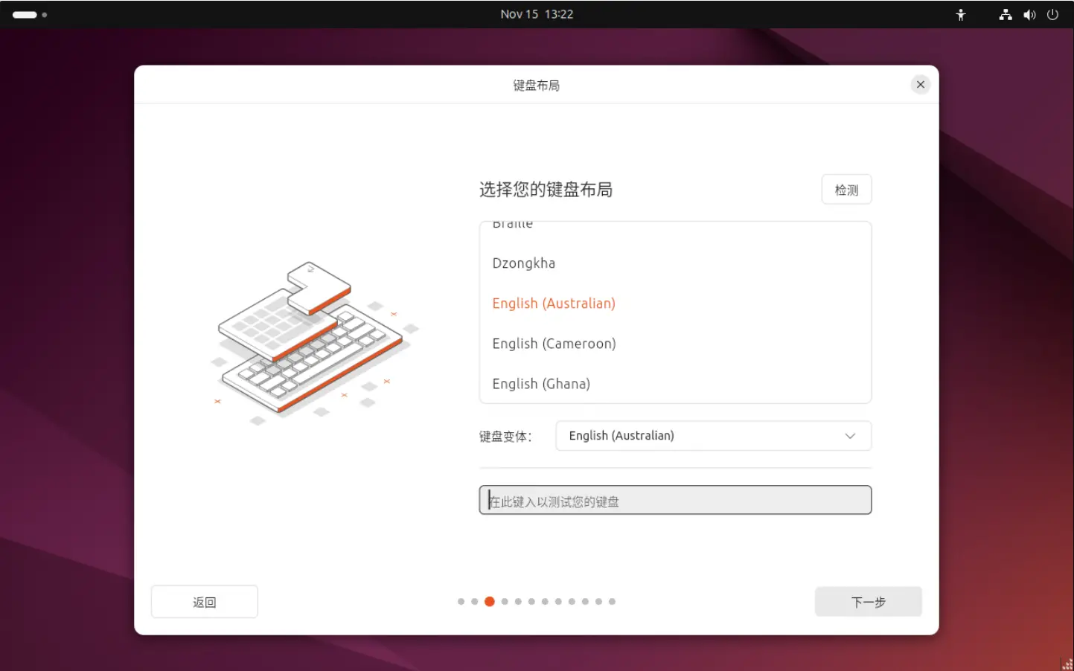Screen dimensions: 1074x671
Task: Click the power icon in top bar
Action: click(x=1052, y=14)
